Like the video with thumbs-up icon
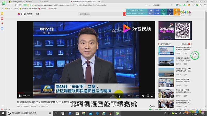This screenshot has width=207, height=116. [151, 106]
